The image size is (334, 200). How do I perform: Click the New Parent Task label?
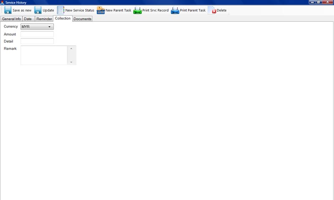(x=118, y=10)
